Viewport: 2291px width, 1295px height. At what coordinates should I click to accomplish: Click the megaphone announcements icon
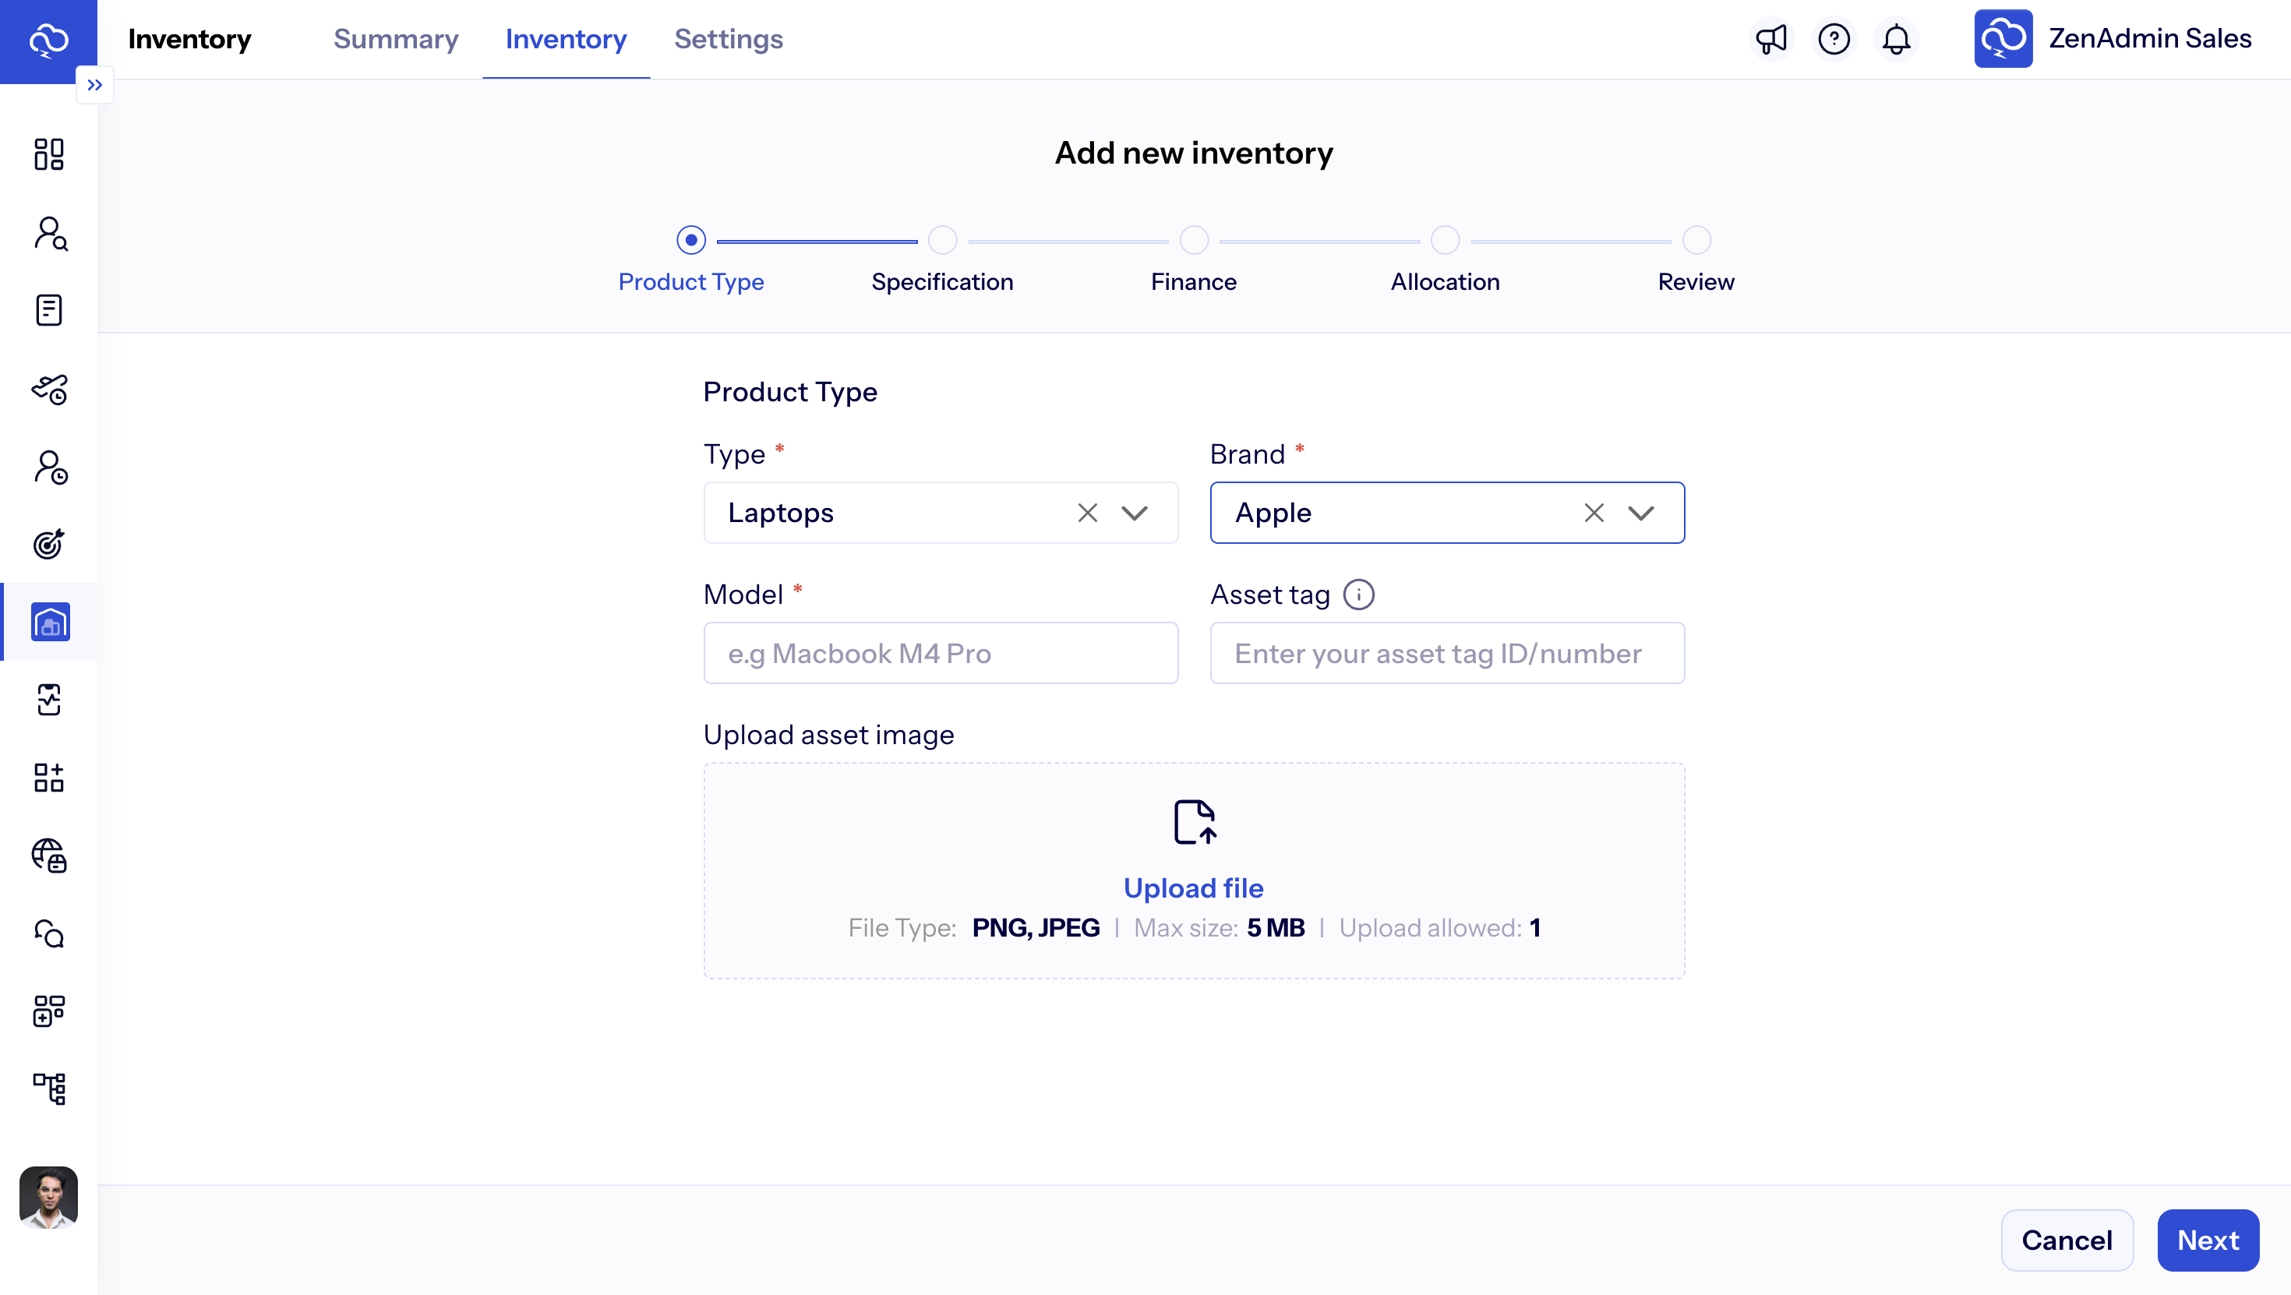(1770, 39)
